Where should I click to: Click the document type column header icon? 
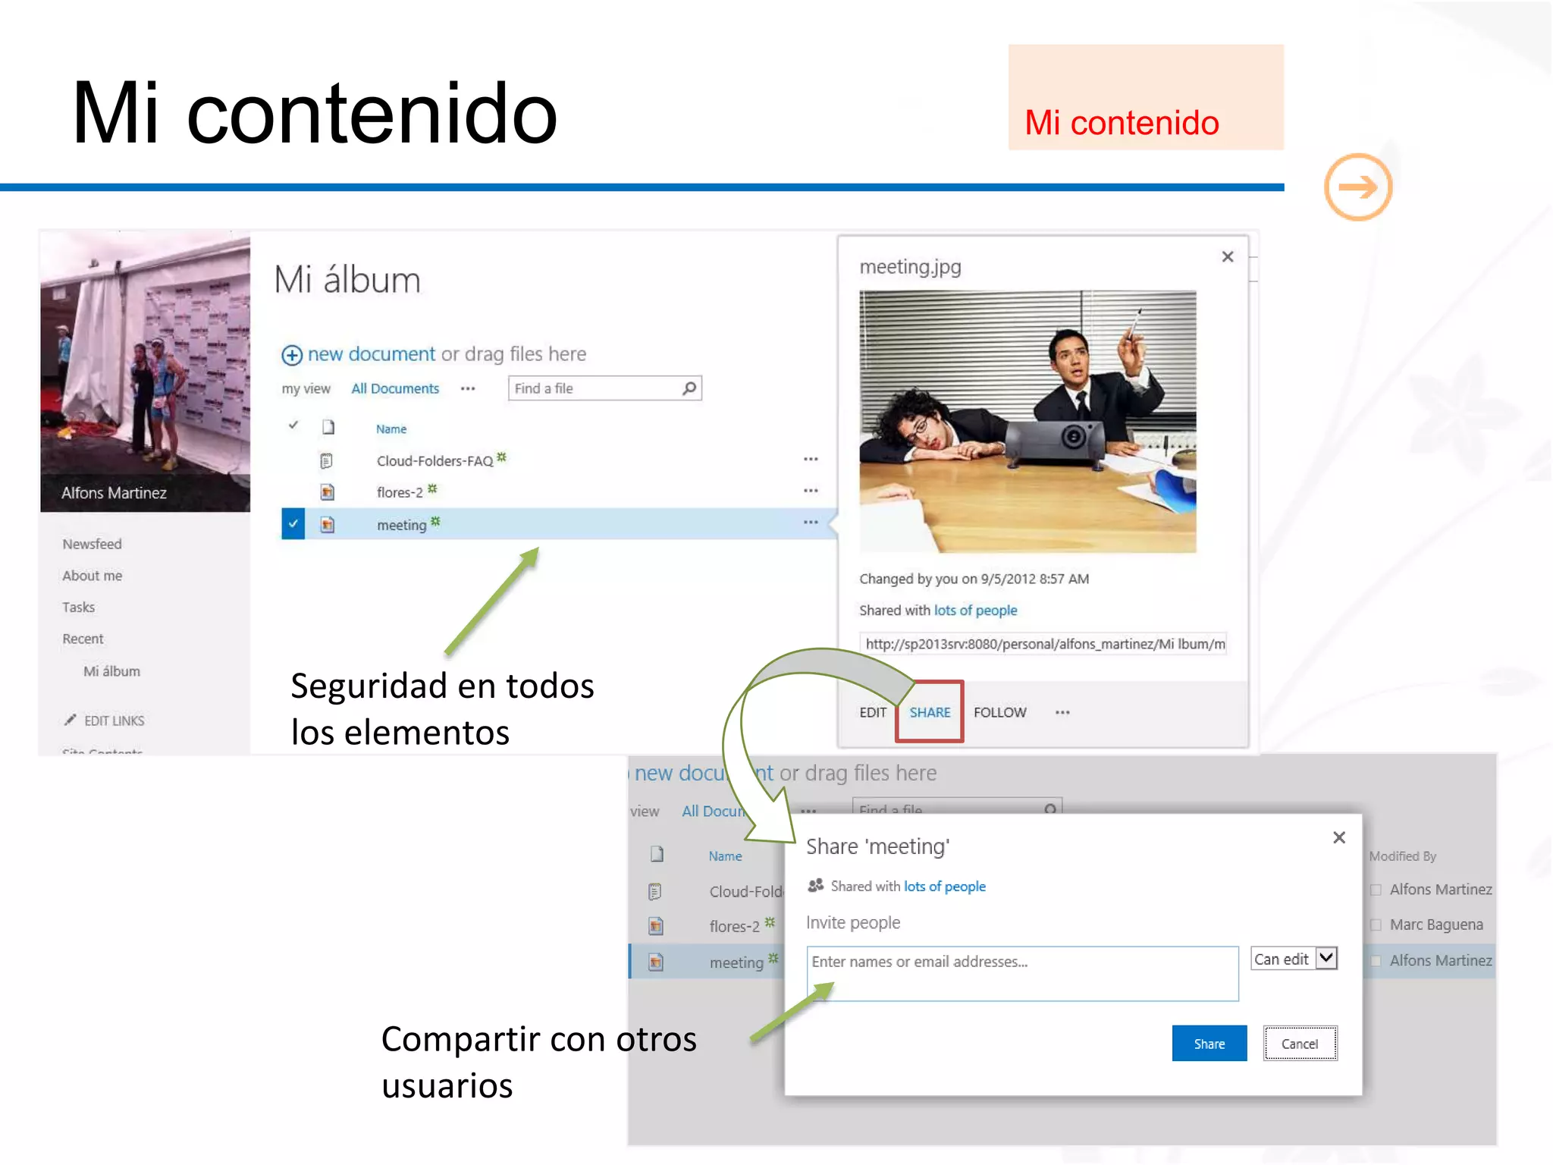[328, 427]
